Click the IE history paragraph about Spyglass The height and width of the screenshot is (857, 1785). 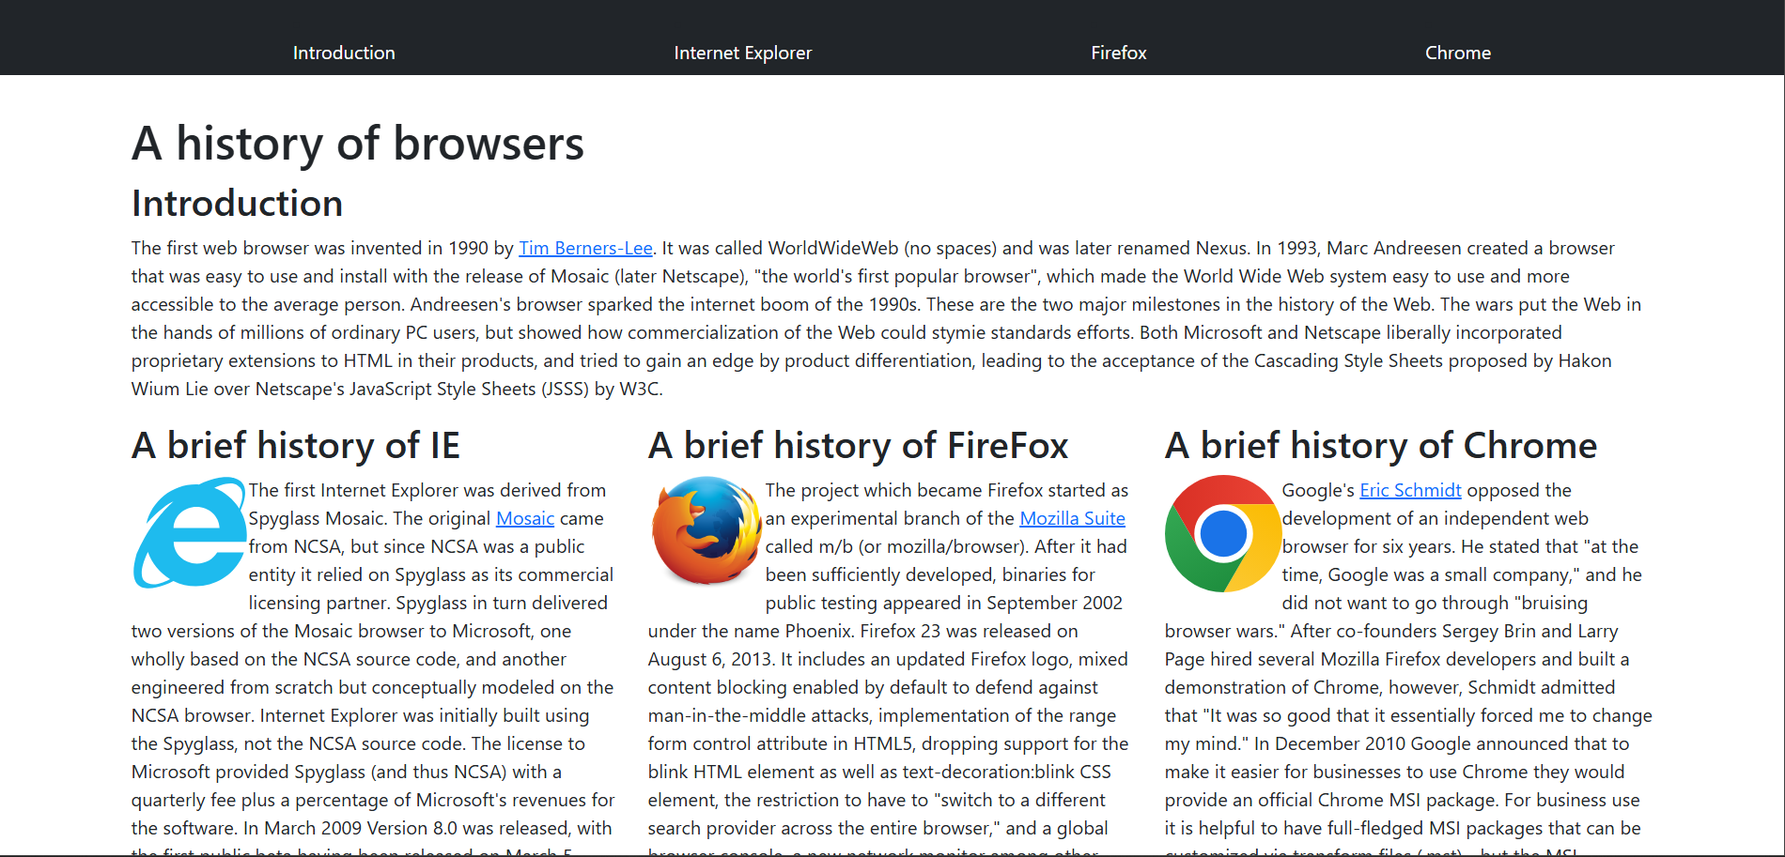click(x=371, y=687)
